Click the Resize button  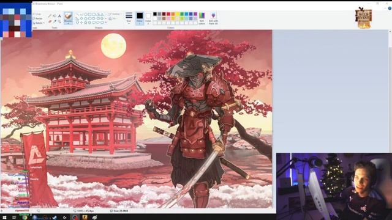pos(37,18)
